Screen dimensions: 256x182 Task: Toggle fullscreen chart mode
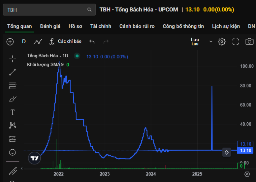tap(235, 41)
